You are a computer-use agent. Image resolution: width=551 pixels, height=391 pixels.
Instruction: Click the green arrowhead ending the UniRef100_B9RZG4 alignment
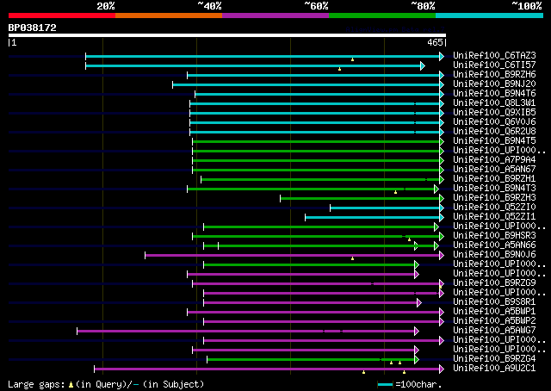417,360
